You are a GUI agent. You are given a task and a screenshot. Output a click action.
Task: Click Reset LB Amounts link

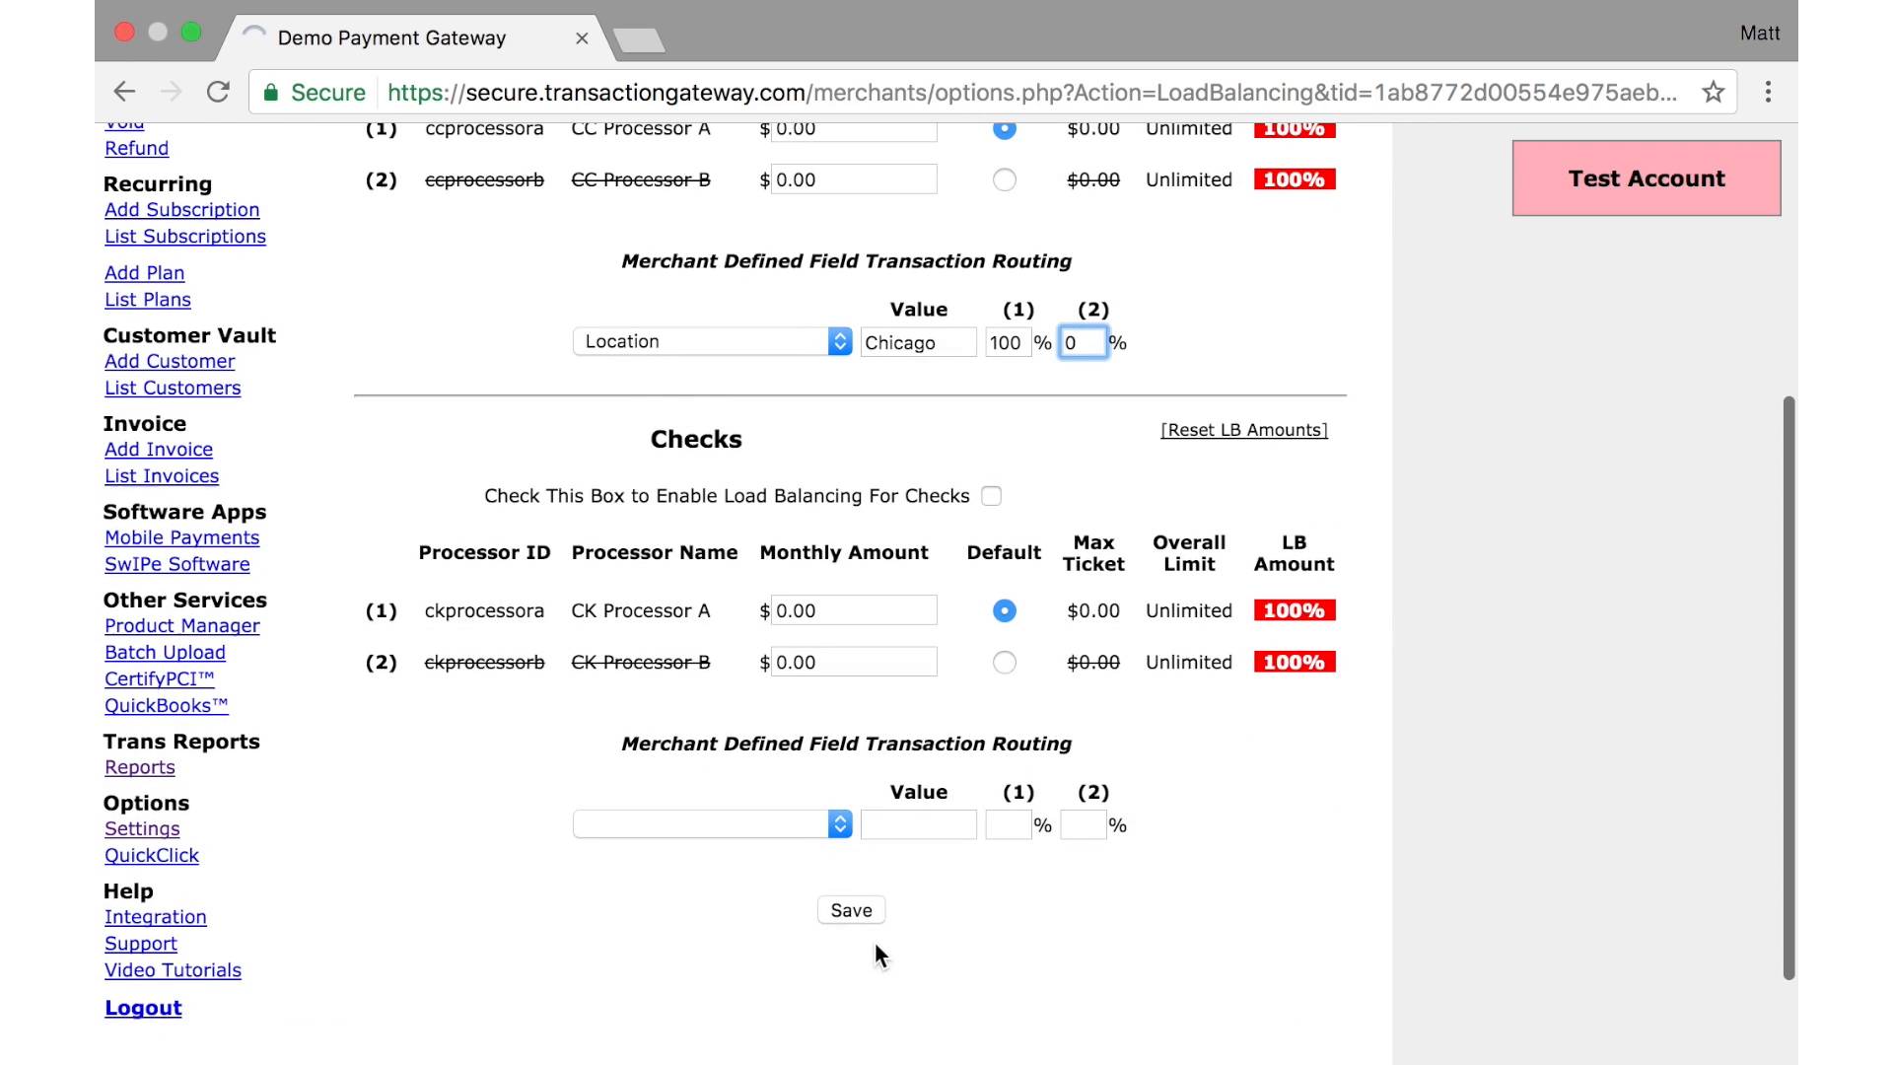[1243, 430]
